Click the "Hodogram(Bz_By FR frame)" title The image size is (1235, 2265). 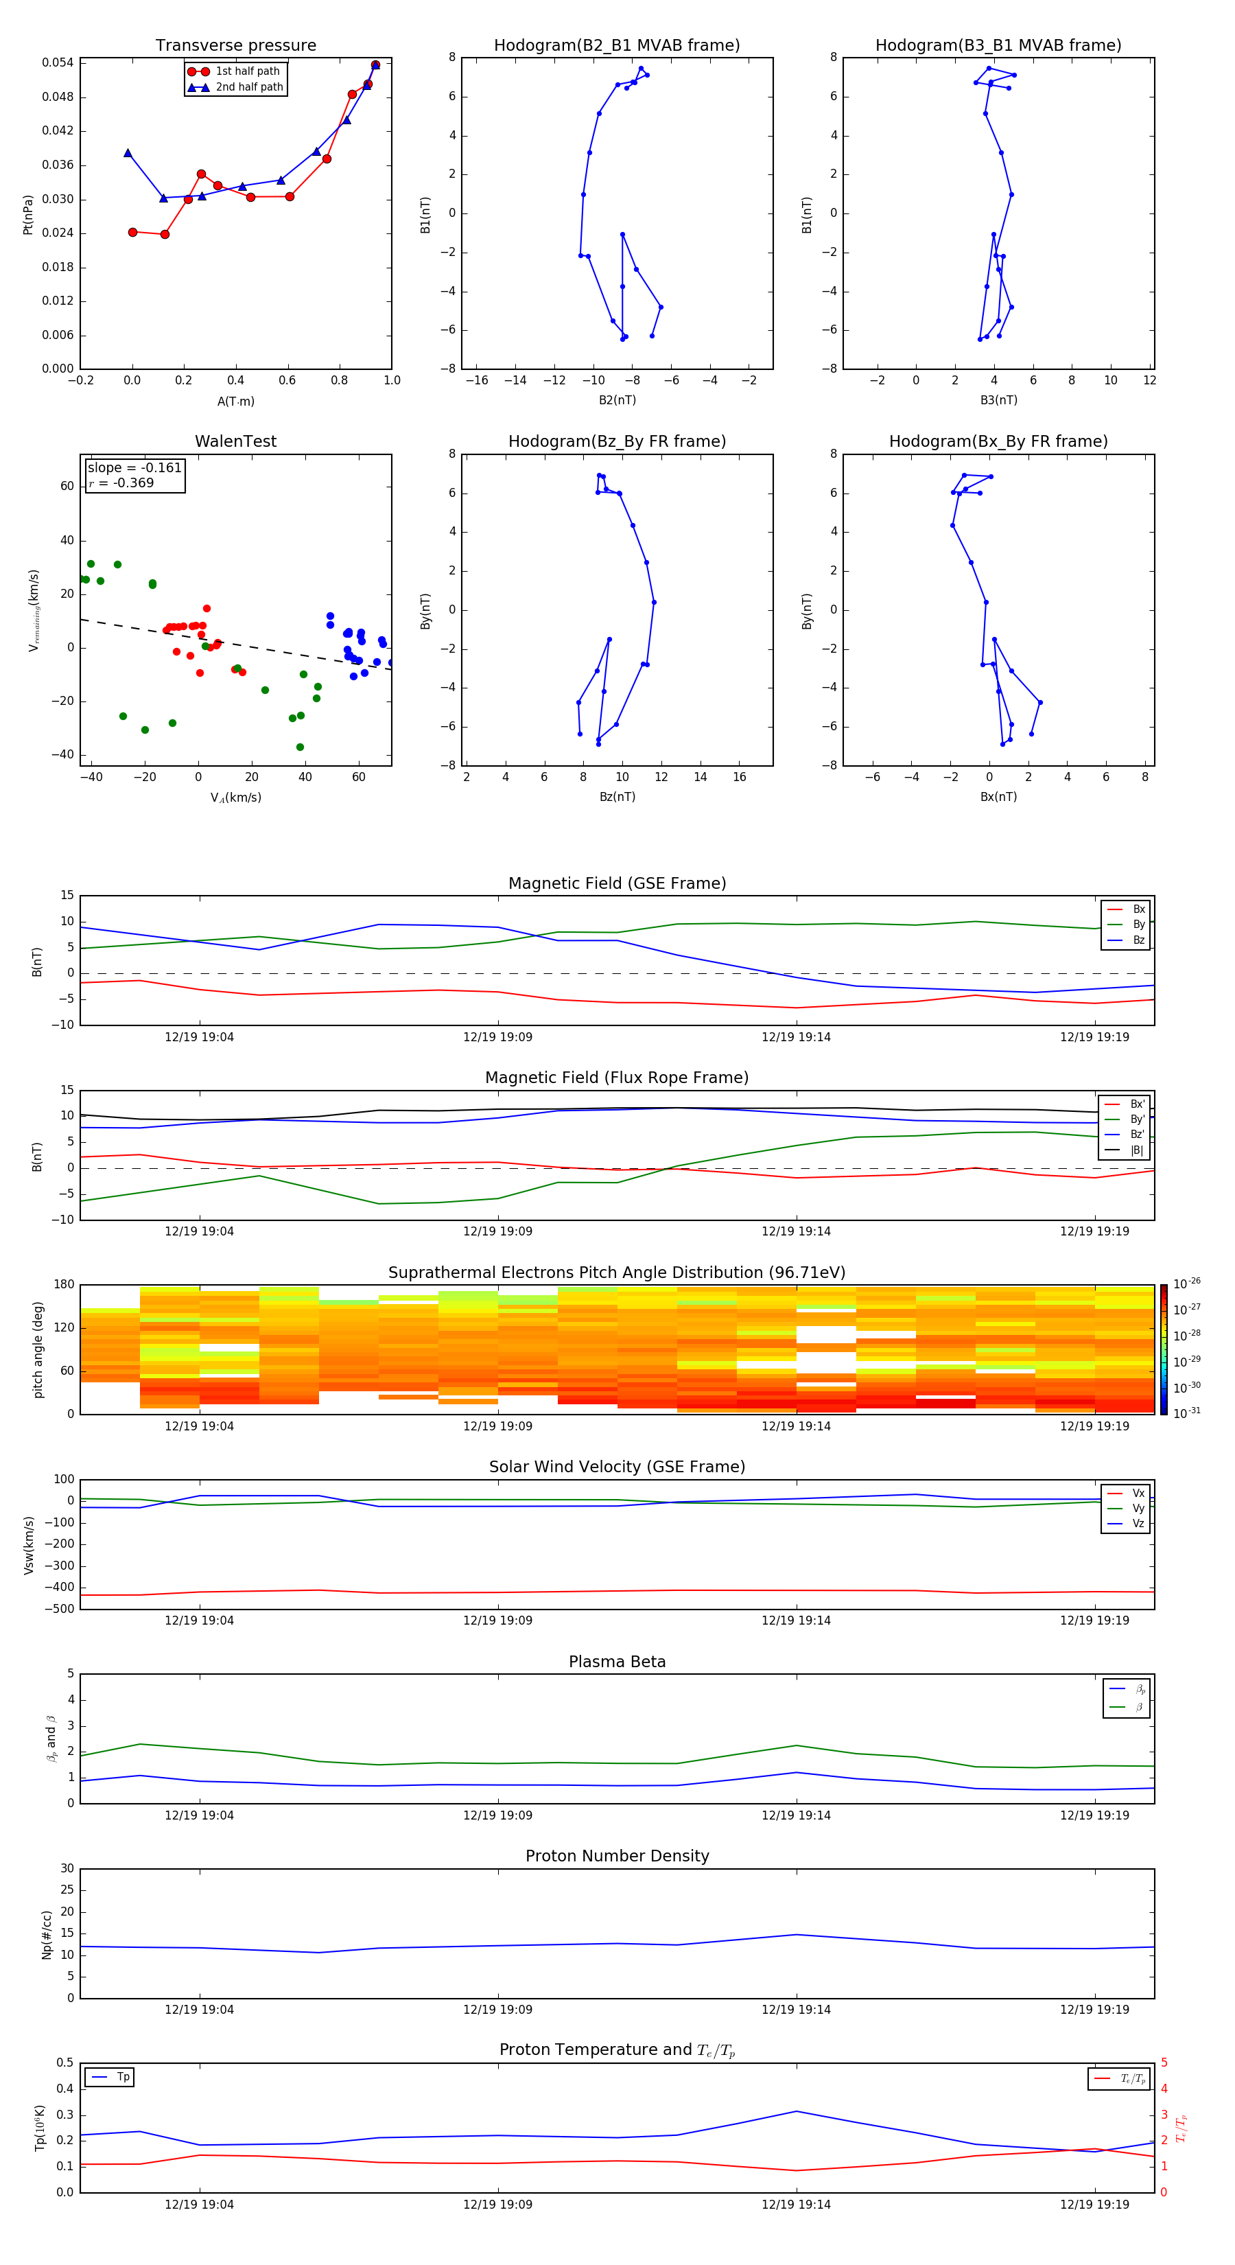pos(617,441)
